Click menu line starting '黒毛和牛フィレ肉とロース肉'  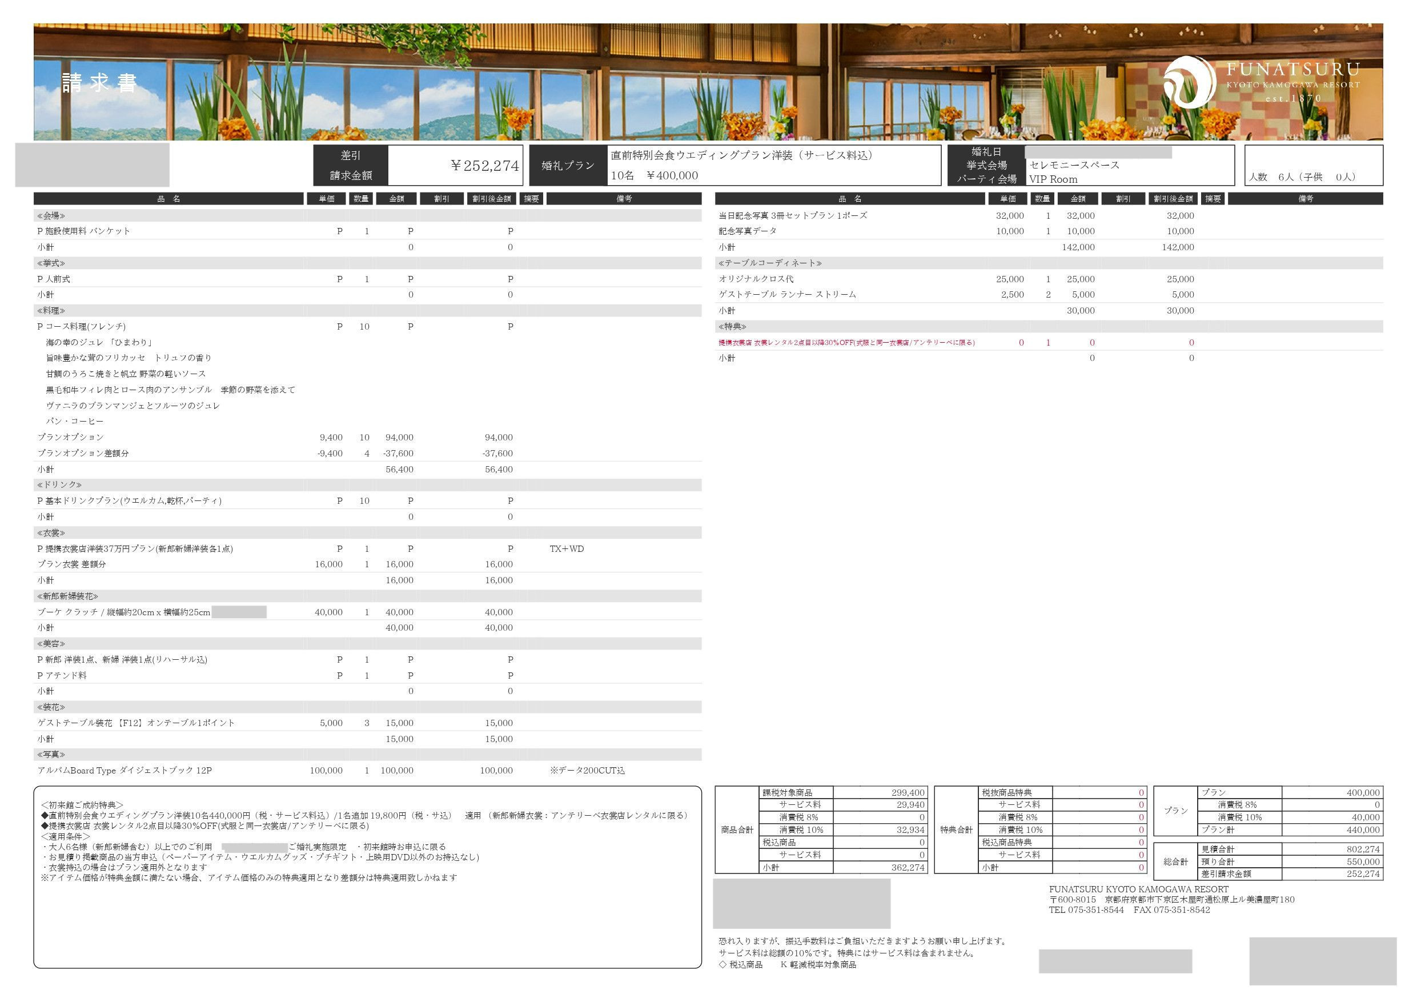click(x=171, y=390)
